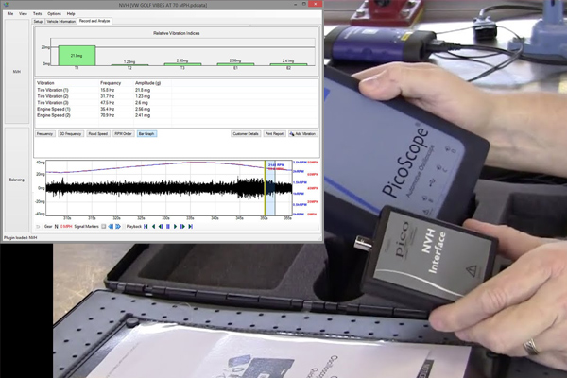The image size is (567, 378).
Task: Skip playback to the start
Action: [x=145, y=227]
